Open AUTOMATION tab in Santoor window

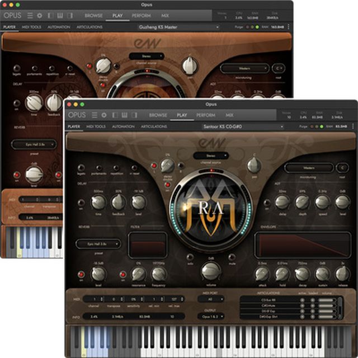[123, 126]
